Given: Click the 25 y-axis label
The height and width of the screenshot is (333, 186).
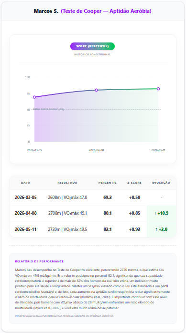Looking at the screenshot, I should [28, 125].
